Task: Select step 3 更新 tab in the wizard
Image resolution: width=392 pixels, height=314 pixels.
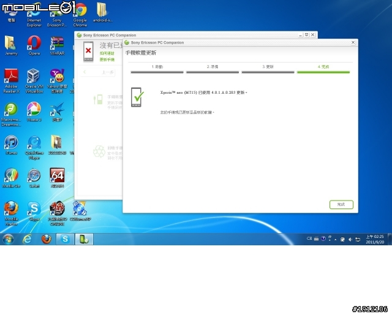Action: 268,67
